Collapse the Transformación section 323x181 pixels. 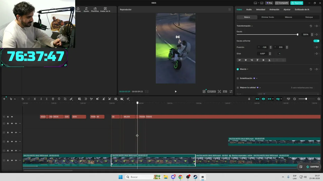(x=252, y=26)
